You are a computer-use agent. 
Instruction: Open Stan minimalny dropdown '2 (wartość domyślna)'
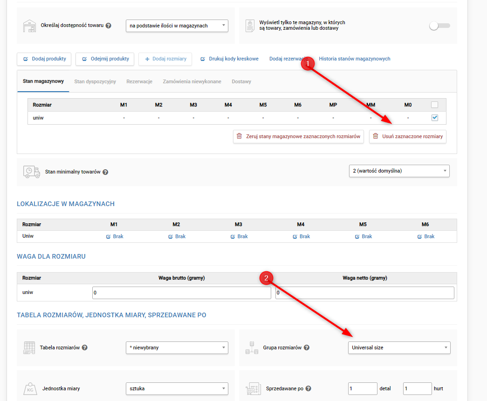pos(399,171)
